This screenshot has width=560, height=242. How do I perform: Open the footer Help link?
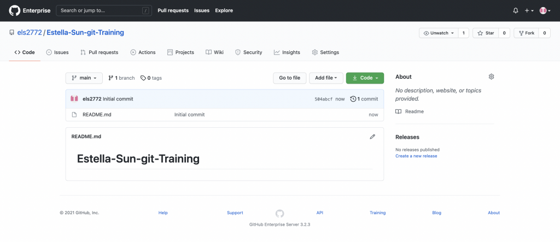pyautogui.click(x=163, y=213)
